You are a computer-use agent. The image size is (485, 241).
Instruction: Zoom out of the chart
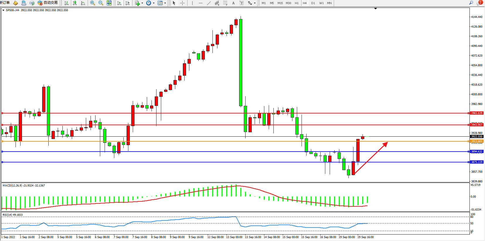point(101,3)
